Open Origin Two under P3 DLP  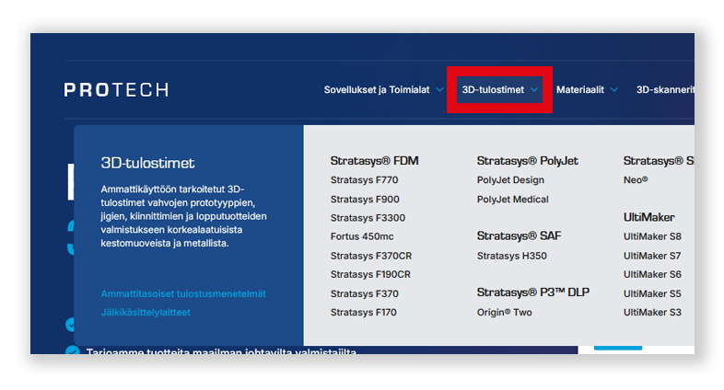(504, 313)
